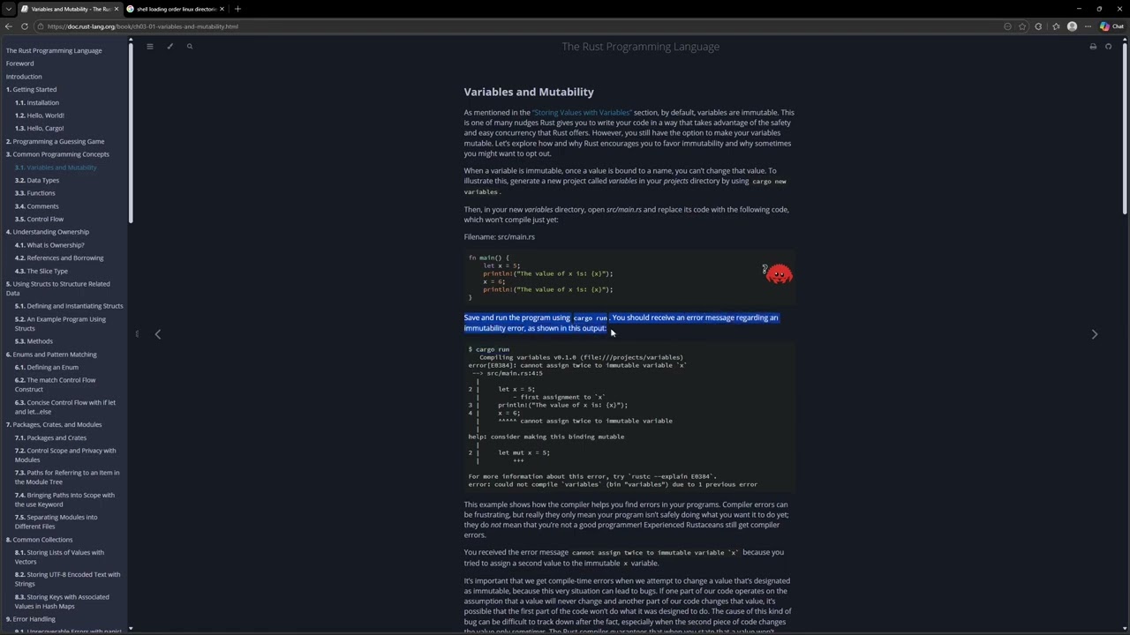
Task: Open 5.3. Methods section
Action: coord(34,341)
